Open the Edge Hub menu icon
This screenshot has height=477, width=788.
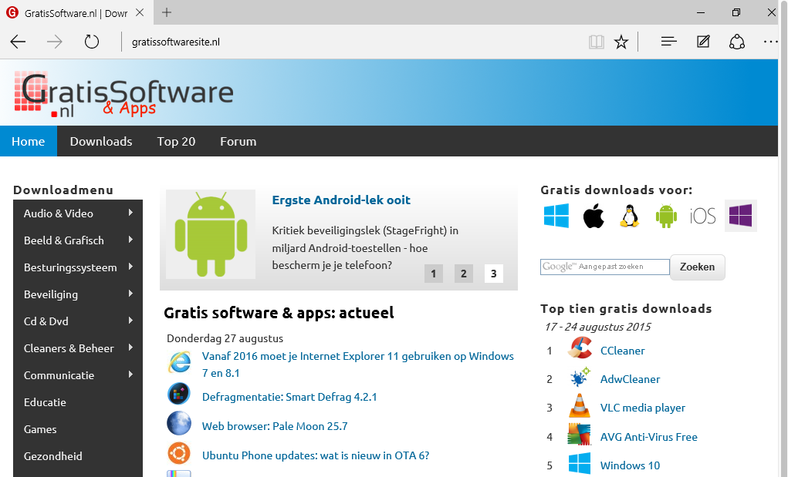[668, 42]
